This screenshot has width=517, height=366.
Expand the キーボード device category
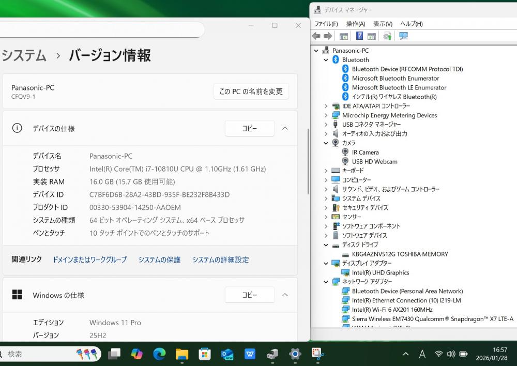(x=326, y=171)
